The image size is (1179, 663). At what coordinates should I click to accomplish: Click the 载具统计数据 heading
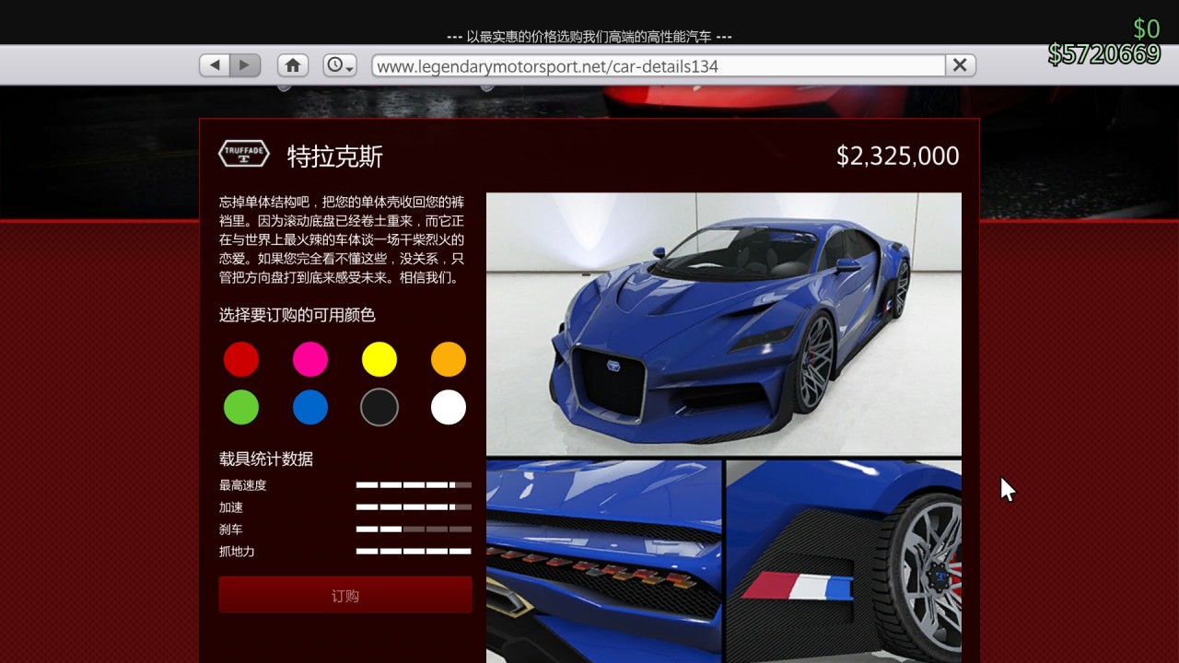coord(266,459)
